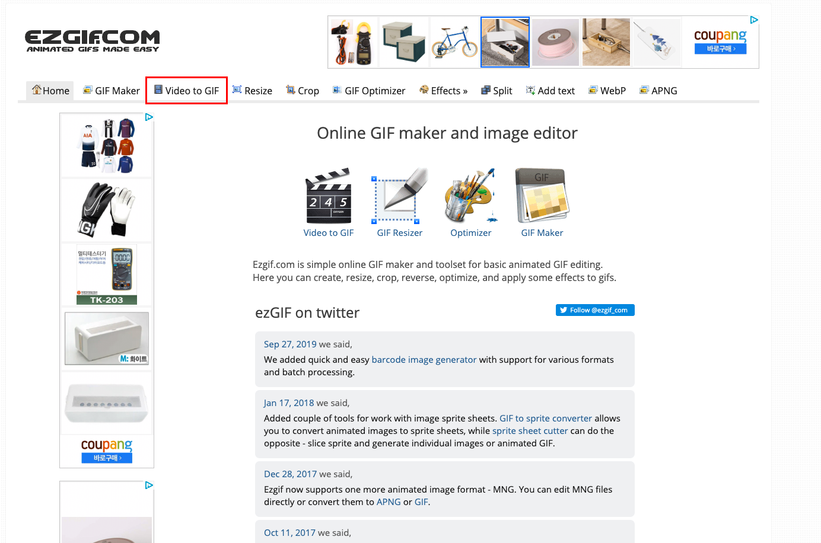Screen dimensions: 821x543
Task: Click the TK-203 multimeter sidebar ad
Action: (107, 274)
